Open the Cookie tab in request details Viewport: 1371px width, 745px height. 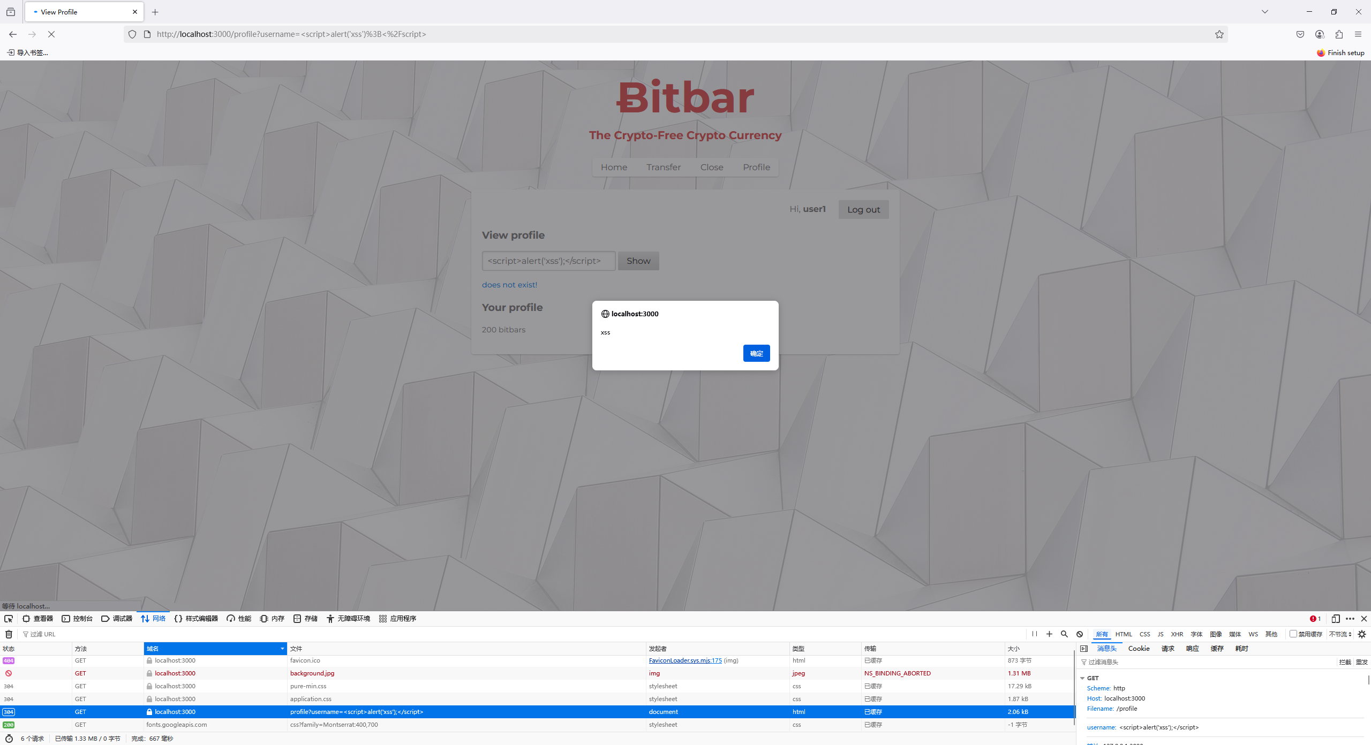[x=1139, y=649]
